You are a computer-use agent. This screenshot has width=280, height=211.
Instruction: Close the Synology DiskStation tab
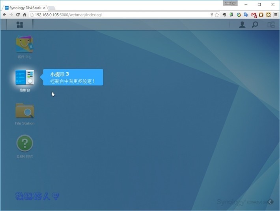(x=44, y=7)
